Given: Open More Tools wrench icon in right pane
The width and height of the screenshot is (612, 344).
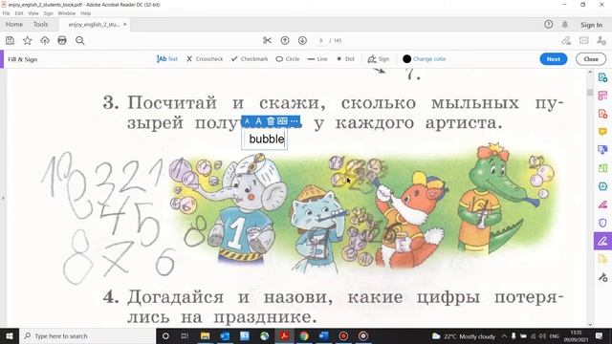Looking at the screenshot, I should click(602, 277).
